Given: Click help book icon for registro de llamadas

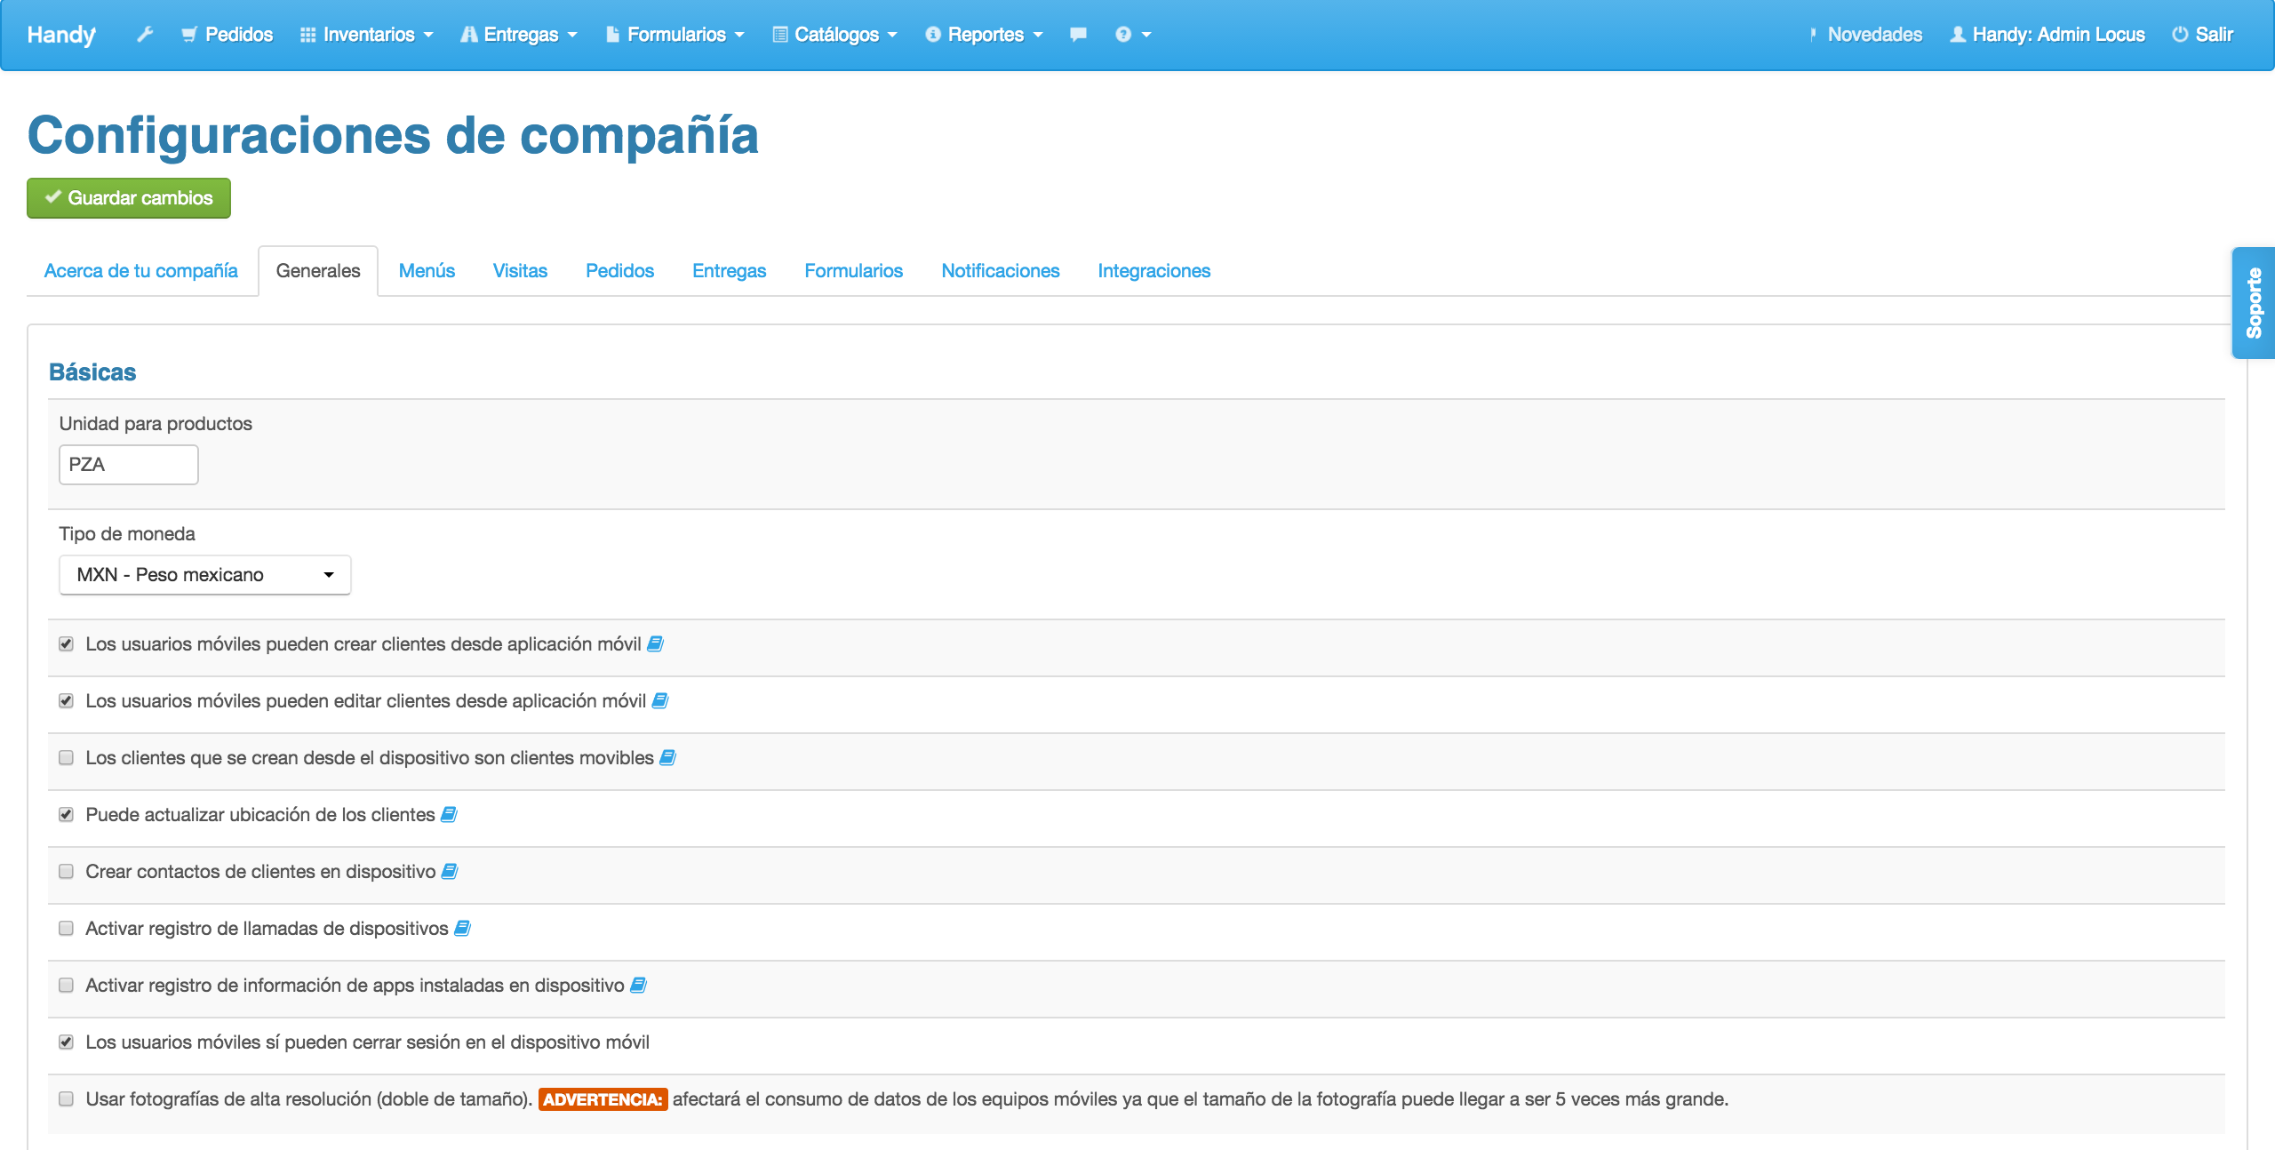Looking at the screenshot, I should coord(462,929).
